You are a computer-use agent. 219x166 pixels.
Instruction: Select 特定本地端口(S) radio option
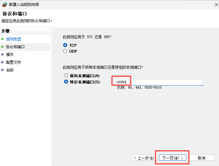pos(66,82)
